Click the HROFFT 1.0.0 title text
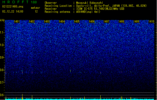This screenshot has height=100, width=157. [x=19, y=2]
